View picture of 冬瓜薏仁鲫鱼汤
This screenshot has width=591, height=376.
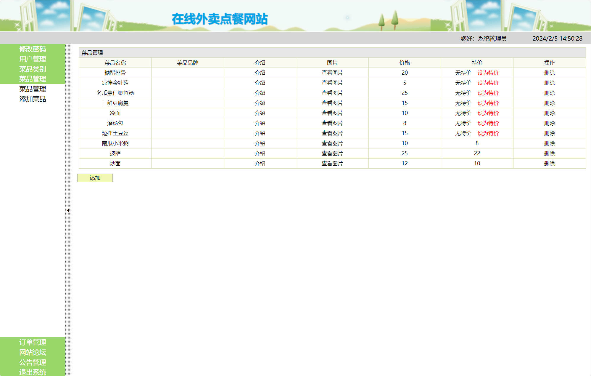click(332, 93)
